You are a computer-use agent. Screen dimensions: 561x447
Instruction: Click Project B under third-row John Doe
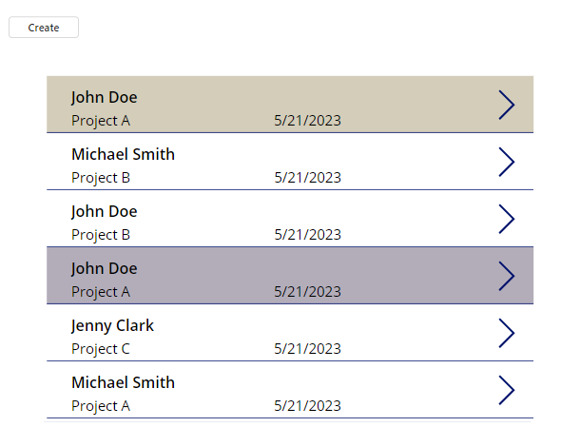101,235
